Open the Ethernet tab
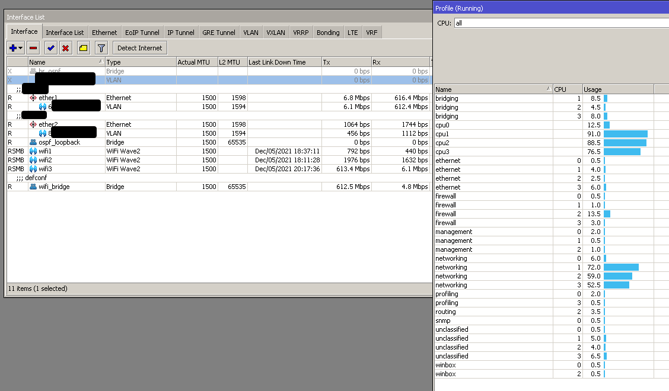 pos(104,33)
